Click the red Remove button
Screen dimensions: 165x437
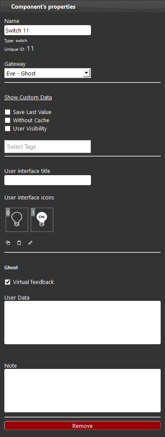(x=82, y=426)
